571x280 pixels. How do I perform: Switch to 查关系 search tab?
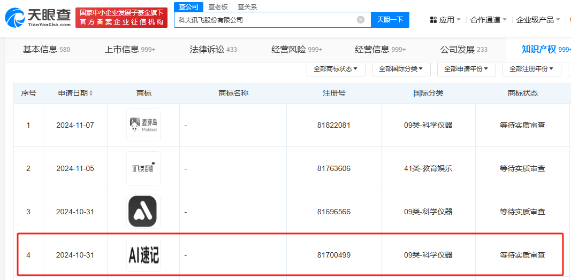pyautogui.click(x=247, y=6)
